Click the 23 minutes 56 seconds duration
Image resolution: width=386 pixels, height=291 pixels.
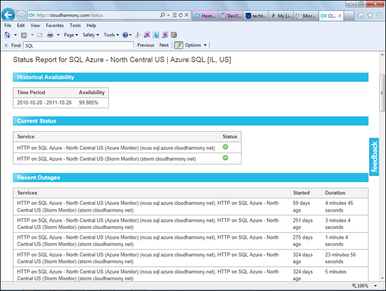340,258
